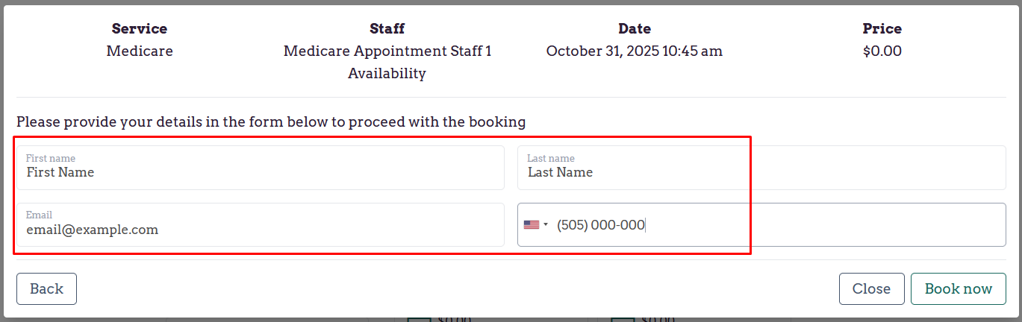1022x322 pixels.
Task: Select Medicare Appointment Staff 1 Availability text
Action: coord(387,63)
